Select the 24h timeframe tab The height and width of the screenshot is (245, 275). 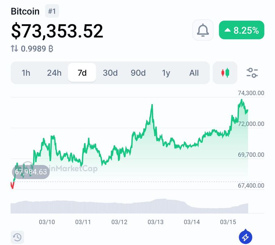coord(54,73)
